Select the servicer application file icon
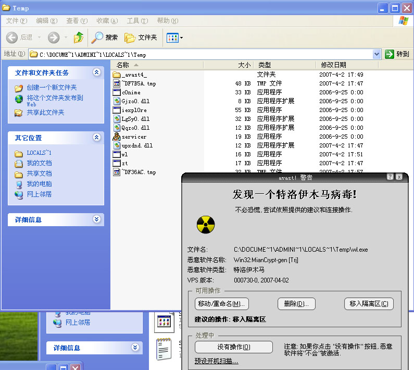Image resolution: width=414 pixels, height=370 pixels. [117, 137]
